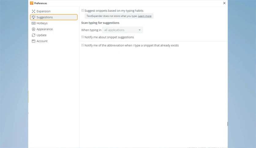Click 'TextExpander does not store what you type' text
The height and width of the screenshot is (148, 256).
(112, 16)
